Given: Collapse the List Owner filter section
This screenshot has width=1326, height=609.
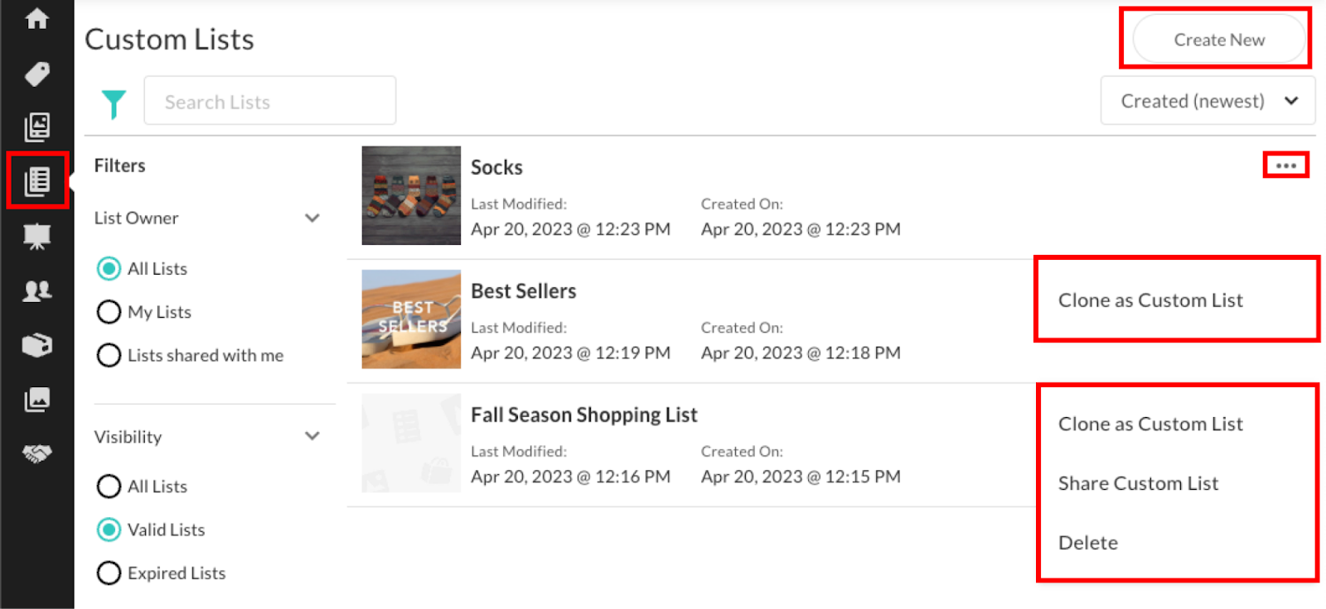Looking at the screenshot, I should 312,218.
